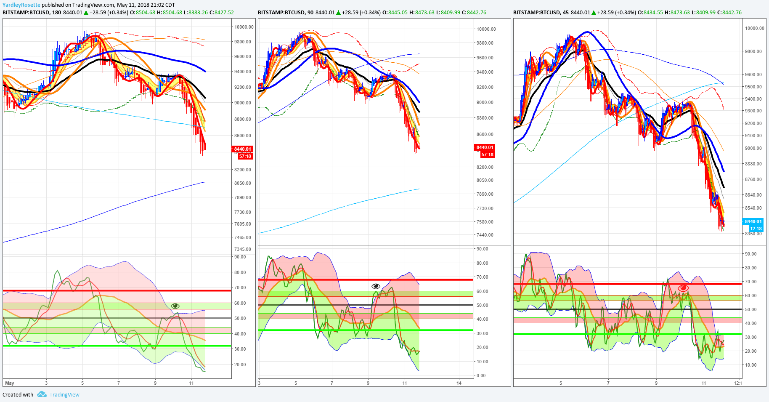769x402 pixels.
Task: Click the O:8445.05 open value in the 90 header
Action: coord(395,13)
